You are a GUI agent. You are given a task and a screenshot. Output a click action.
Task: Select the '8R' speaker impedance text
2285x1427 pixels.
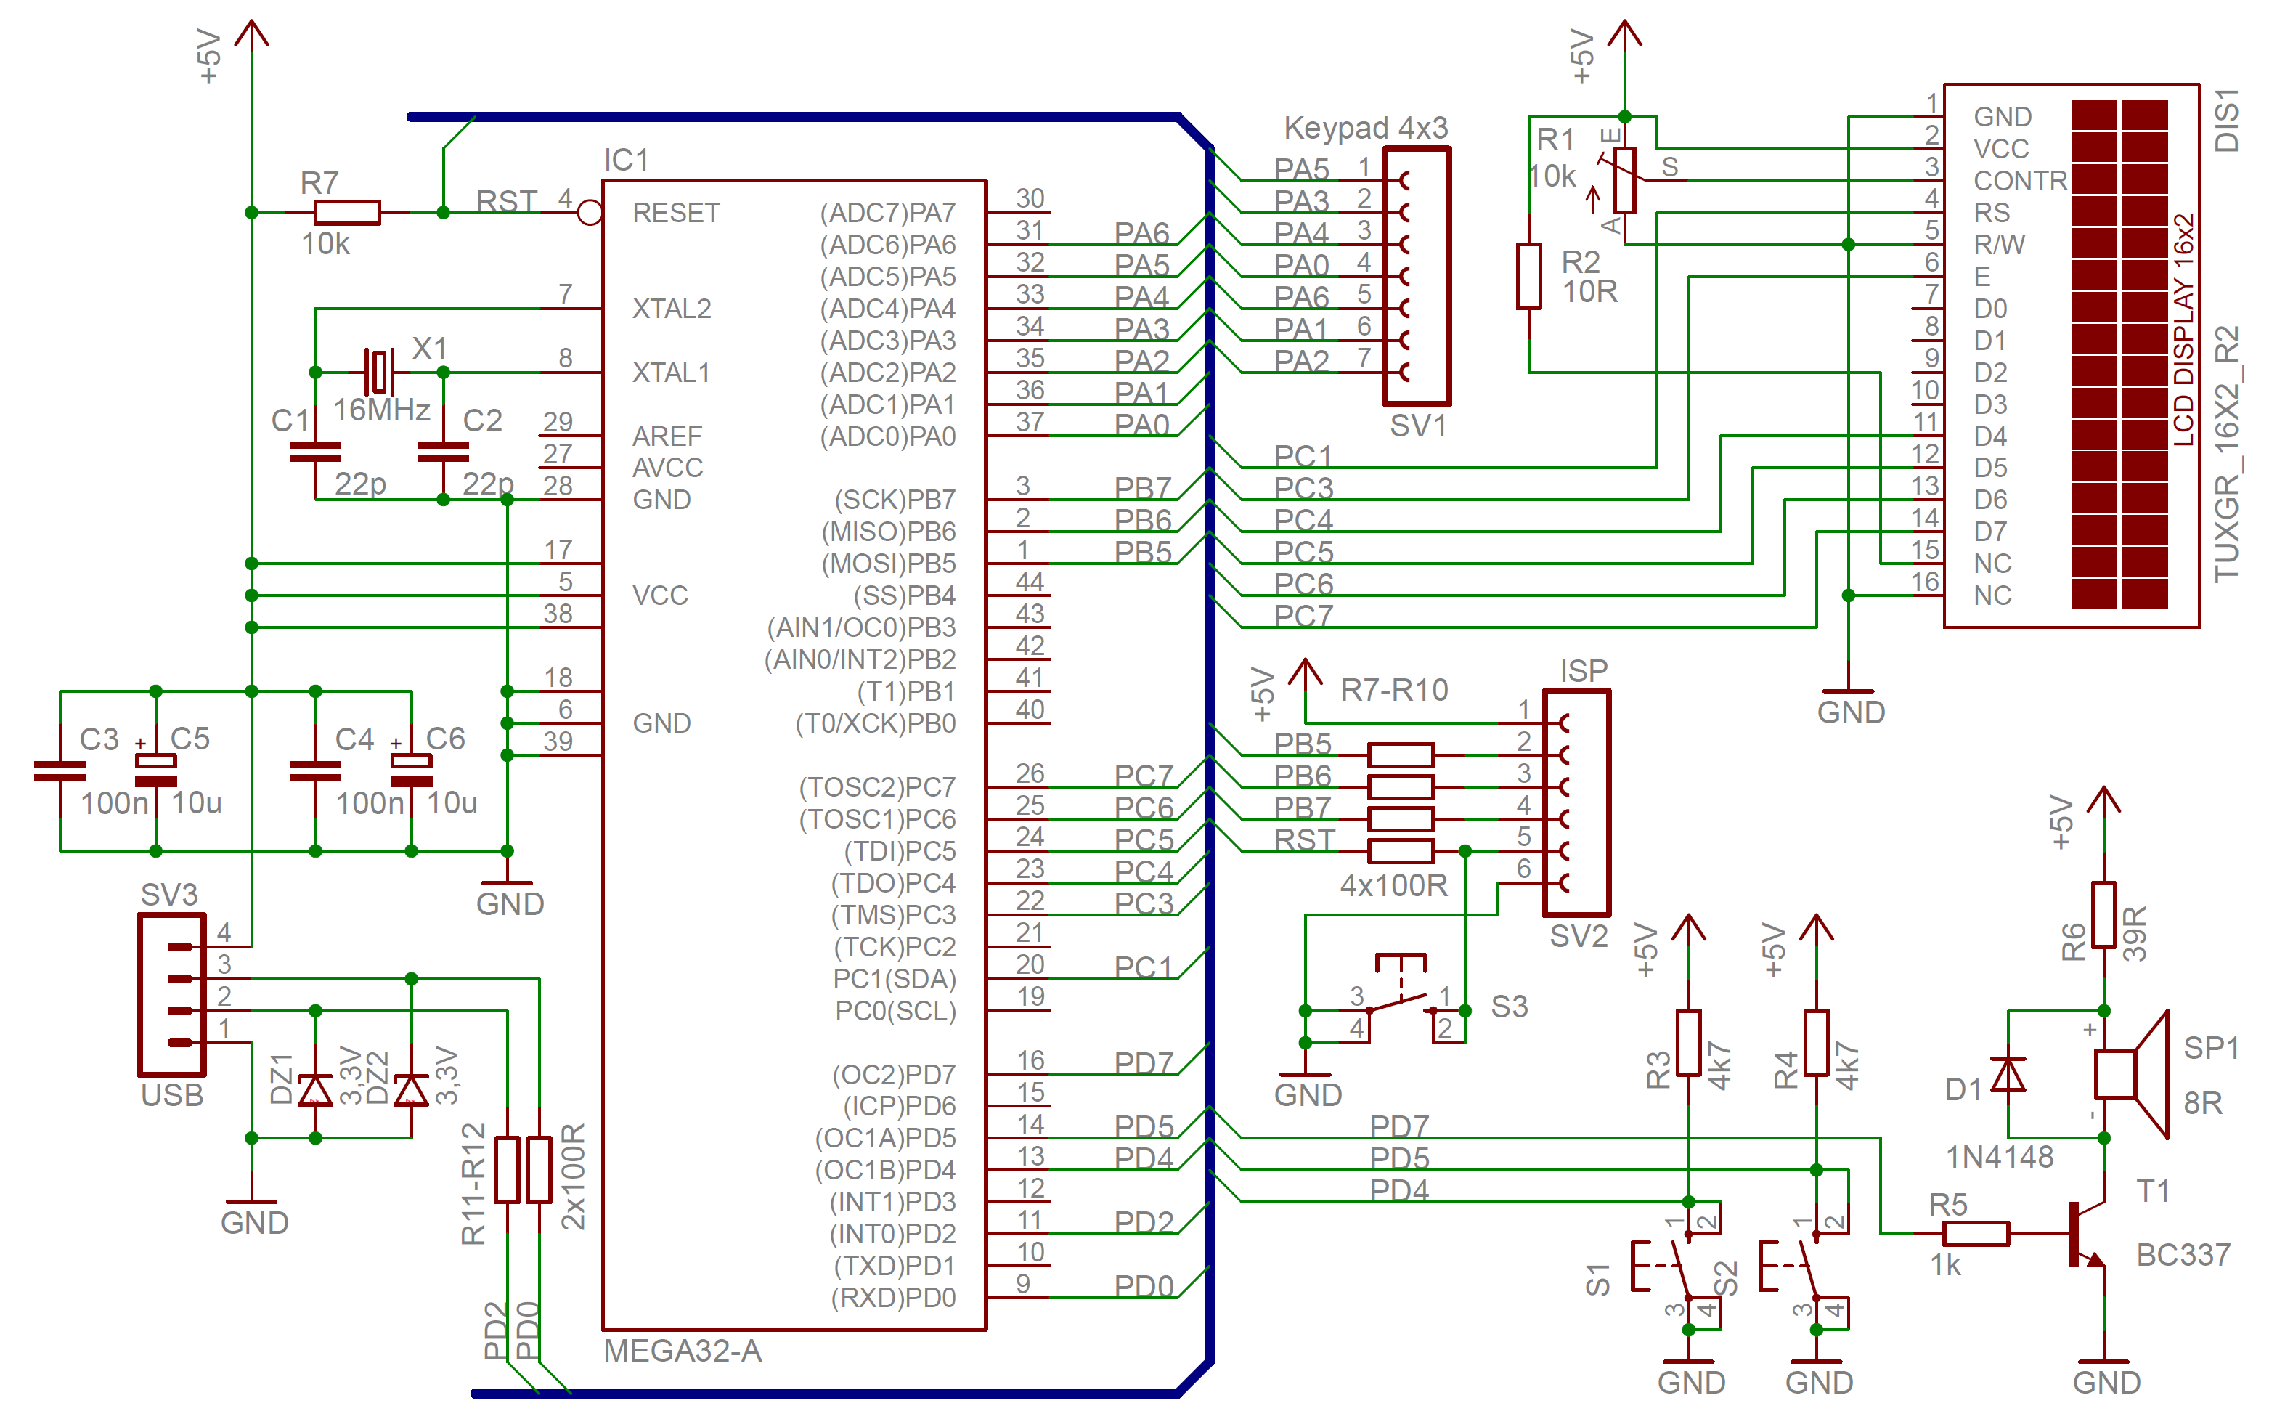coord(2203,1102)
